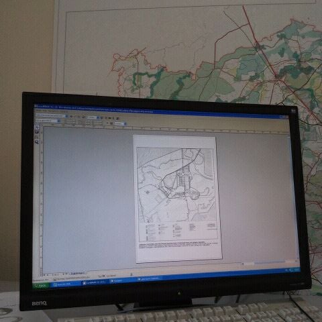Open the first taskbar window button after Start

tap(67, 284)
